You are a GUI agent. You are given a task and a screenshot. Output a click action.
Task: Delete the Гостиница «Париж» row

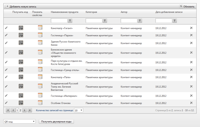click(x=191, y=35)
